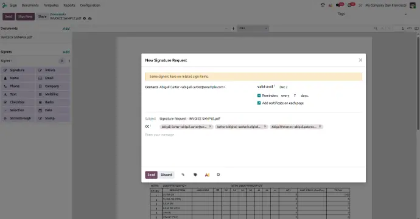Viewport: 420px width, 219px height.
Task: Click the Discard button
Action: [166, 175]
